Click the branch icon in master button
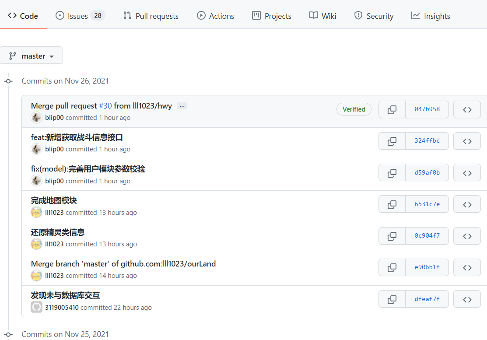This screenshot has width=487, height=340. coord(12,56)
